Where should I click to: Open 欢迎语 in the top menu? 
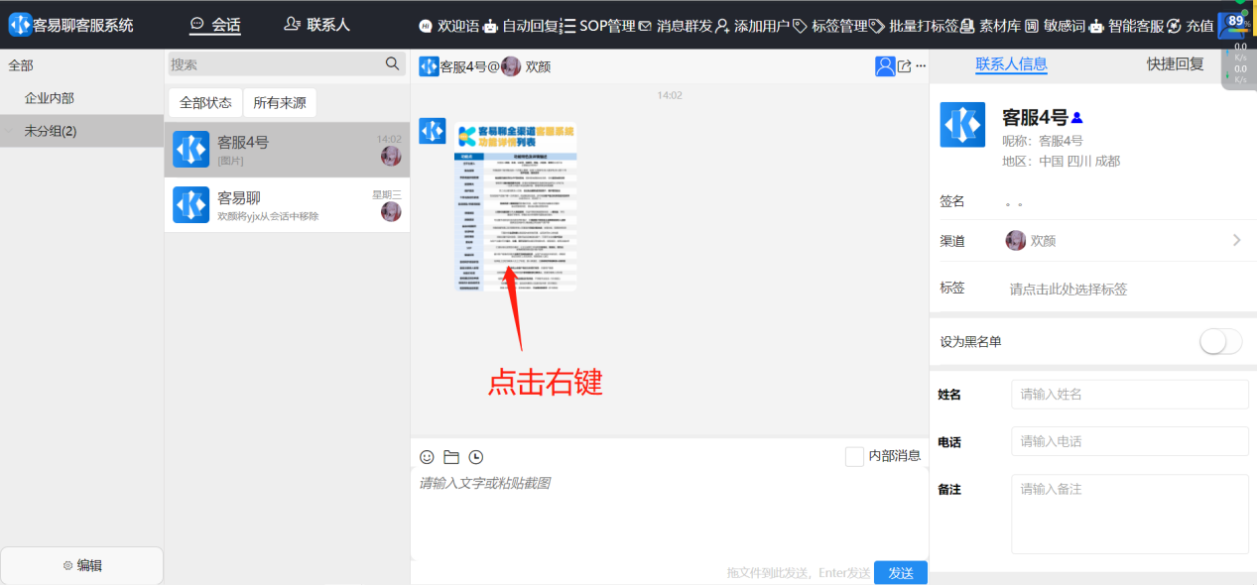coord(448,26)
